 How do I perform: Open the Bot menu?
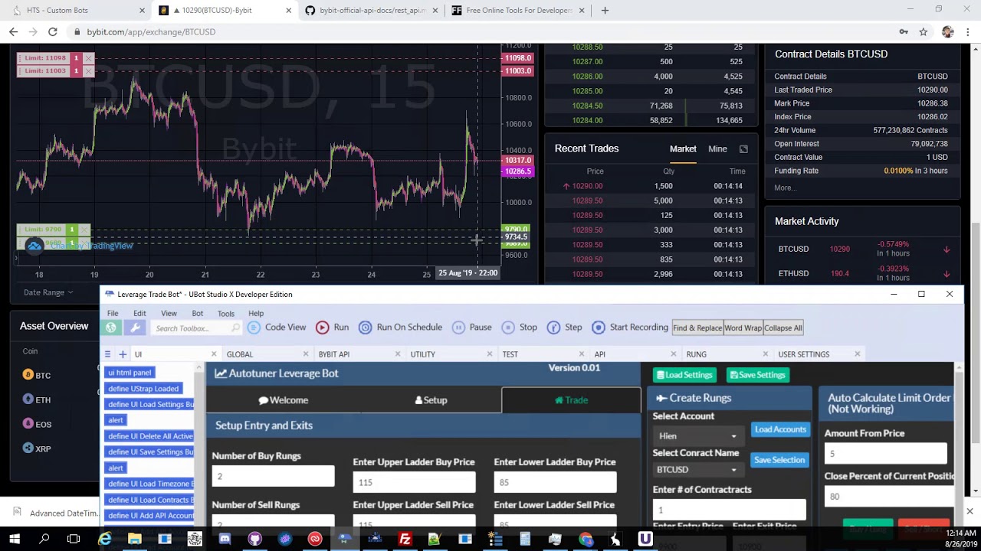197,313
